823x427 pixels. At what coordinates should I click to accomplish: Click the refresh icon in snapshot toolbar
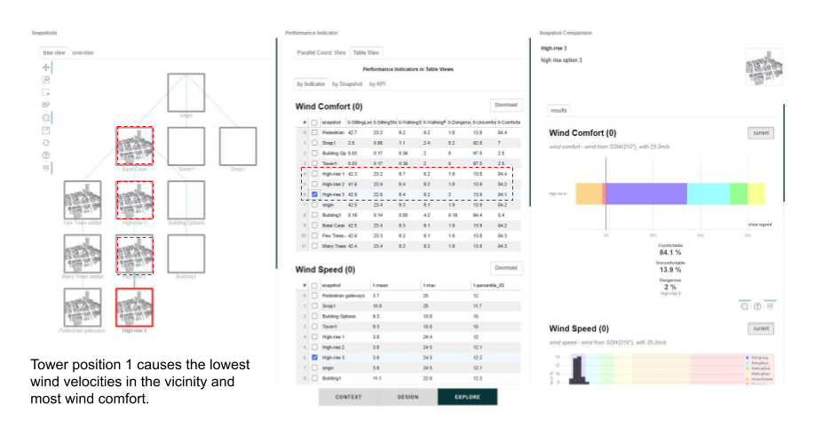coord(46,142)
